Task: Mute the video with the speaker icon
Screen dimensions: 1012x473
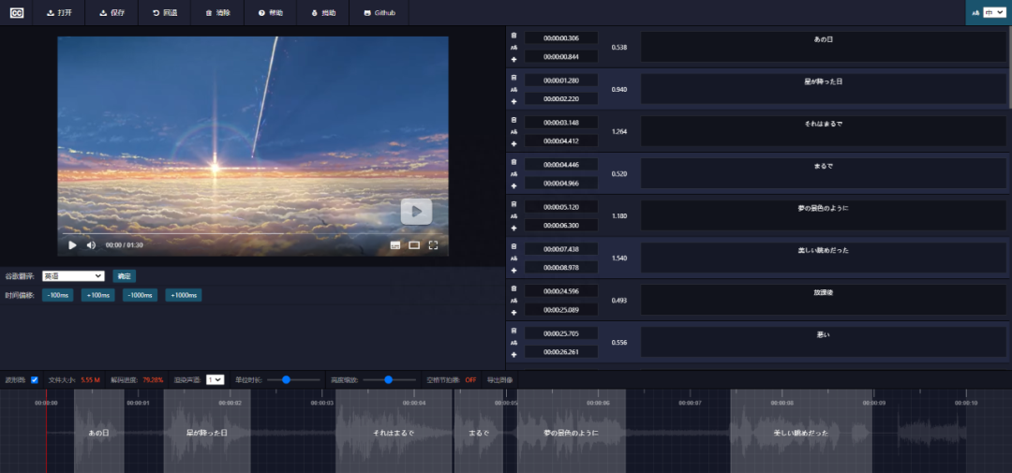Action: [x=91, y=245]
